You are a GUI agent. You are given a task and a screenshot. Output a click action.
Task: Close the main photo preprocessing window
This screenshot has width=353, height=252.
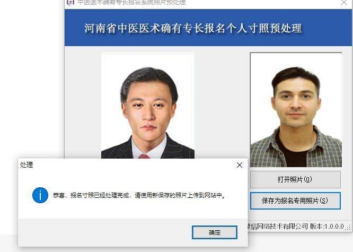pos(344,3)
